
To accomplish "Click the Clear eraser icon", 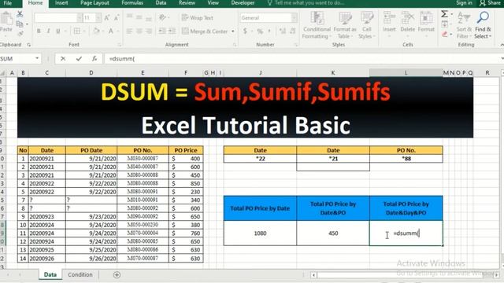I will click(x=444, y=34).
